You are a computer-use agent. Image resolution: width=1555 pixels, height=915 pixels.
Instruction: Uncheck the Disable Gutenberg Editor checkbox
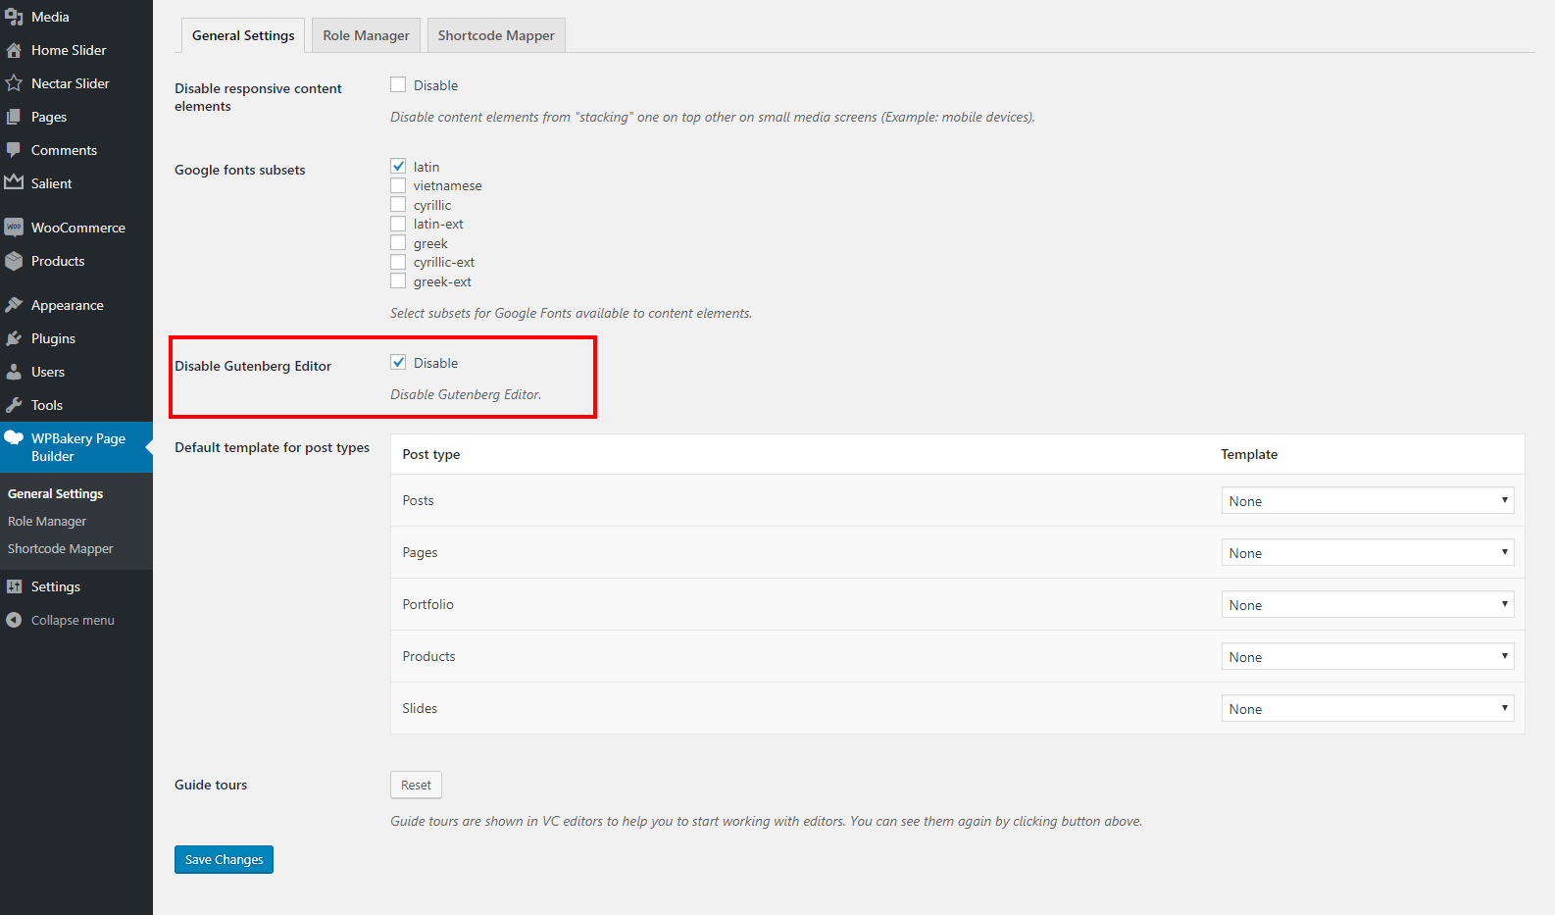pyautogui.click(x=398, y=362)
